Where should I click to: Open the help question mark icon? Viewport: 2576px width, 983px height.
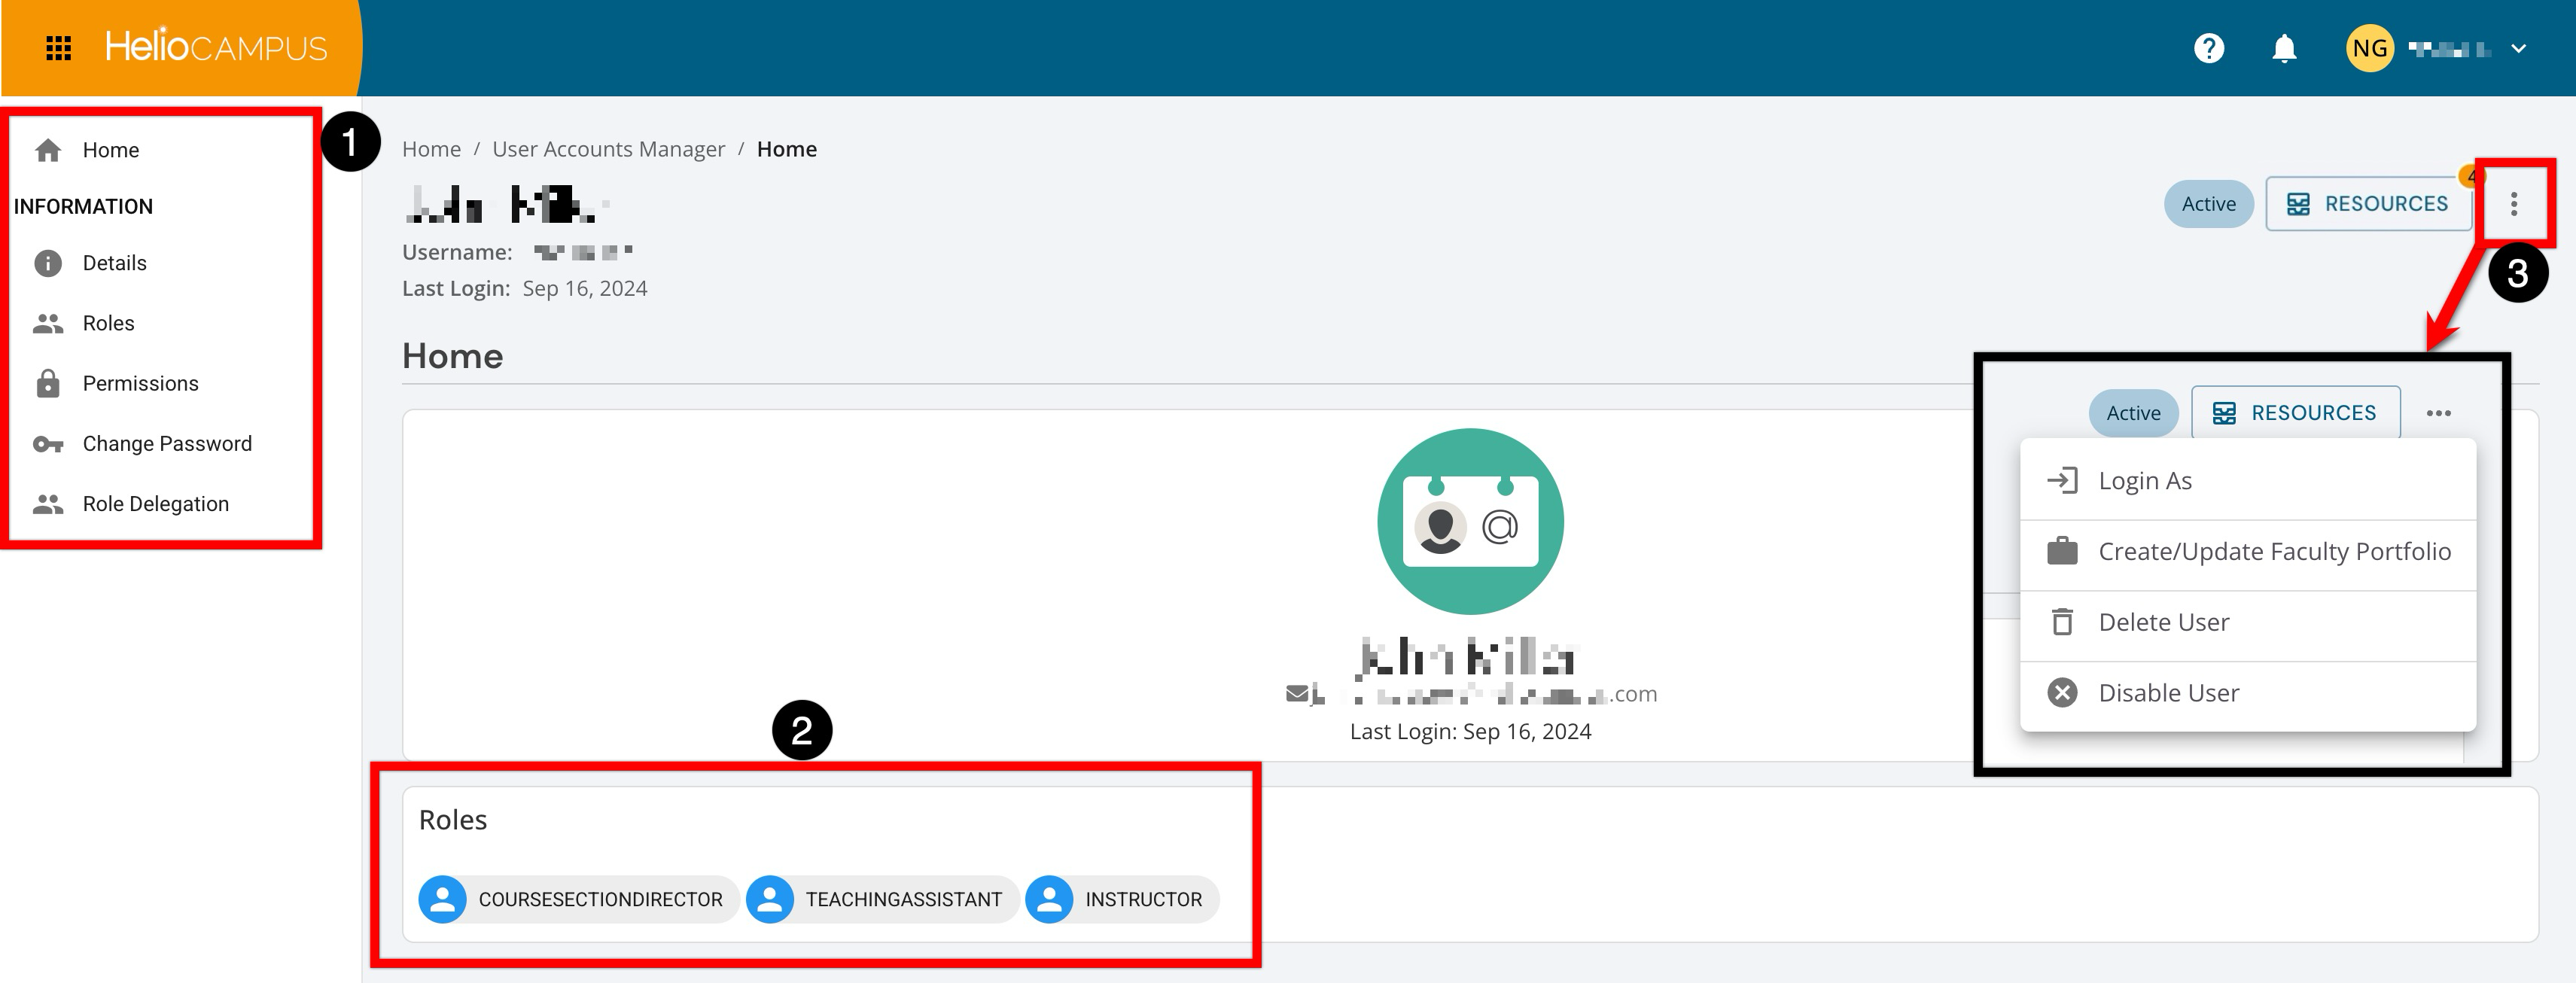2208,48
